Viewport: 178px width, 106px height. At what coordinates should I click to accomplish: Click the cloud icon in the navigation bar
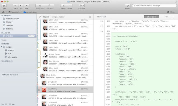tap(3, 12)
